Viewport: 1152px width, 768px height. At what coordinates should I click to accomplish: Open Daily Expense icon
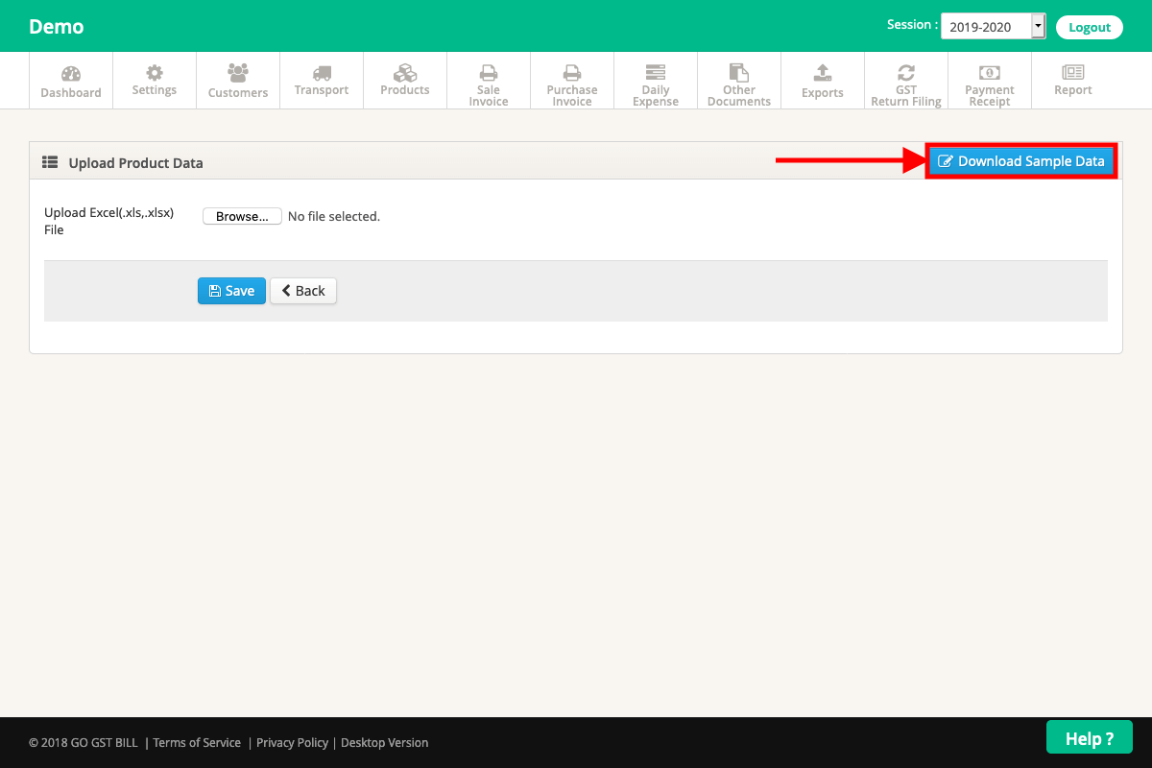point(656,72)
